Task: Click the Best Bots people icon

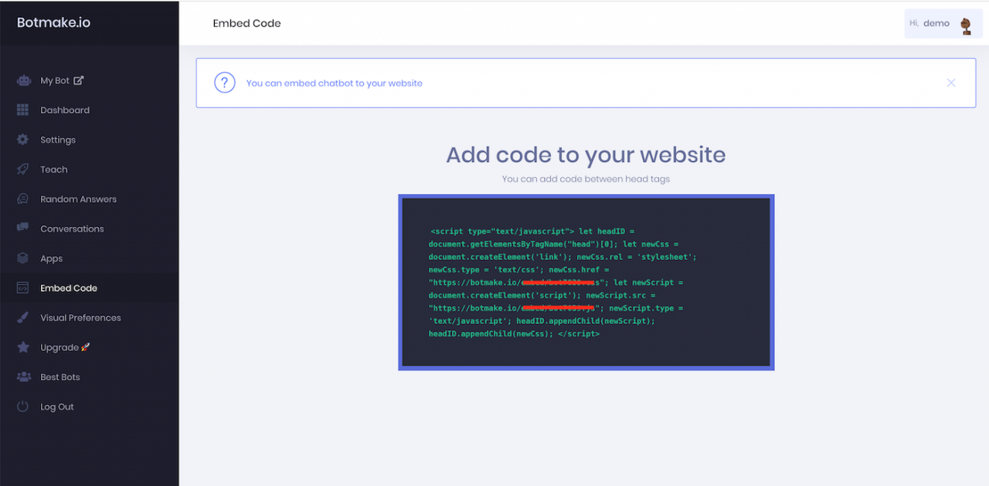Action: point(23,377)
